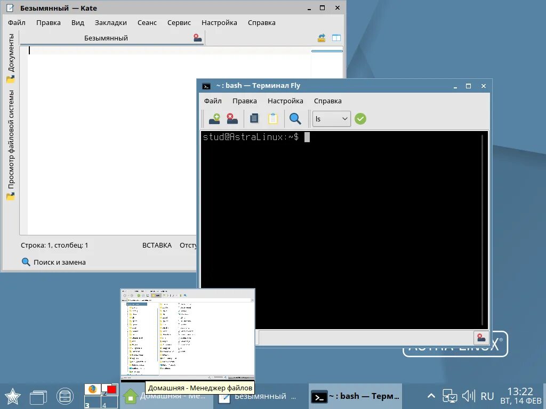Image resolution: width=546 pixels, height=409 pixels.
Task: Open the Правка menu in Terminal Fly
Action: pos(244,101)
